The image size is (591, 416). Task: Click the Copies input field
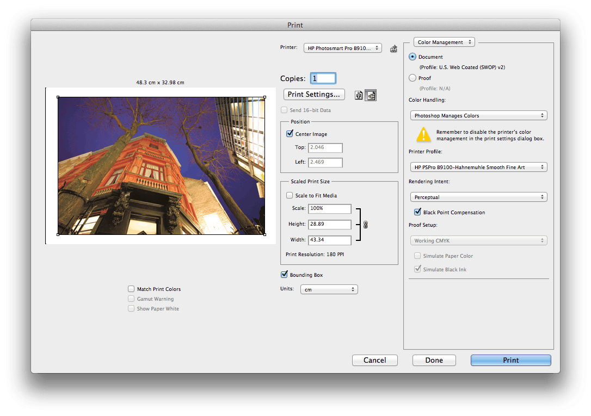323,78
